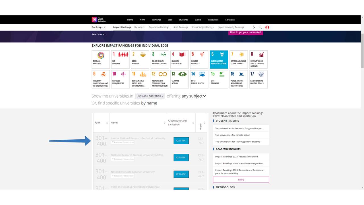Viewport: 364px width, 205px height.
Task: Open the search magnifier icon
Action: pos(260,27)
